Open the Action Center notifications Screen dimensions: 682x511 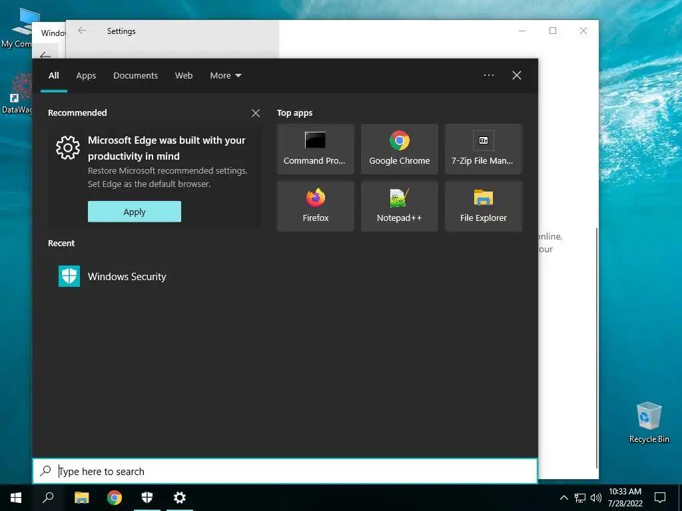coord(660,498)
